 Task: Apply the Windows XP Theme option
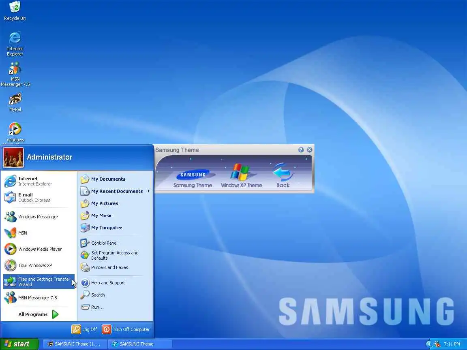click(x=241, y=175)
